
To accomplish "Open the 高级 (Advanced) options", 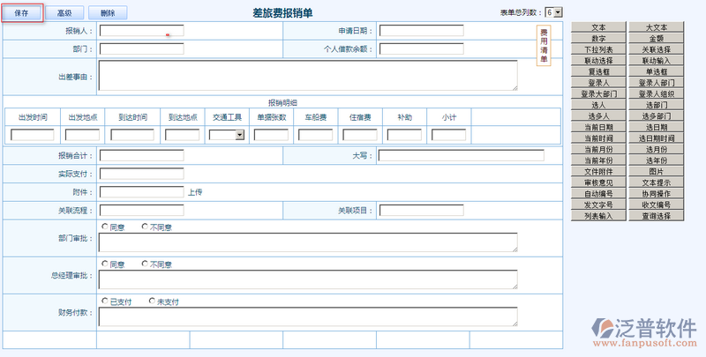I will coord(64,13).
